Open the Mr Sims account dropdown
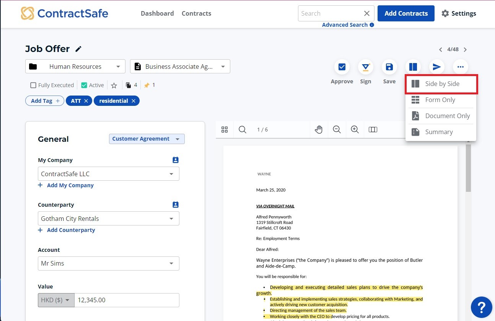Screen dimensions: 495x321 tap(109, 263)
